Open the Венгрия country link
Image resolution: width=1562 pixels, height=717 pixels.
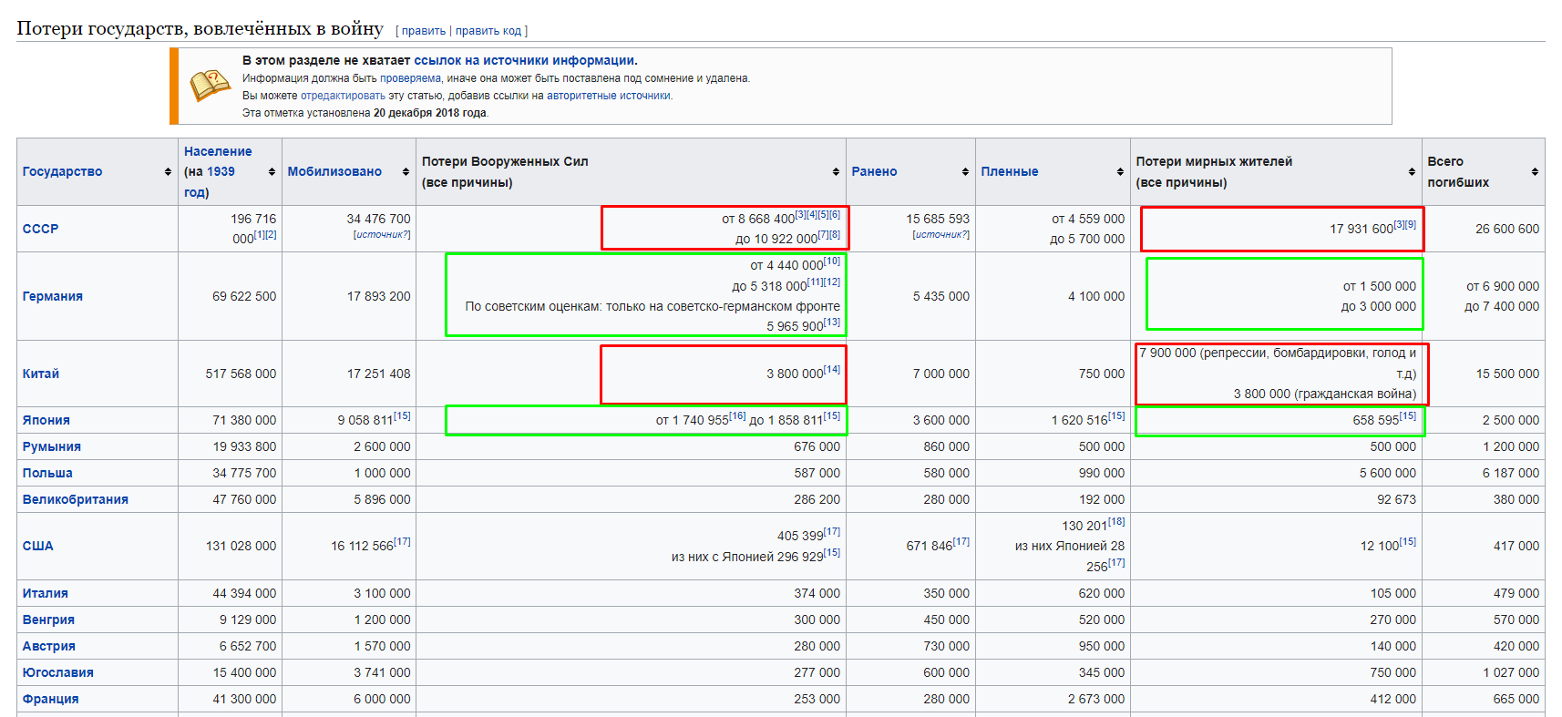[x=48, y=620]
